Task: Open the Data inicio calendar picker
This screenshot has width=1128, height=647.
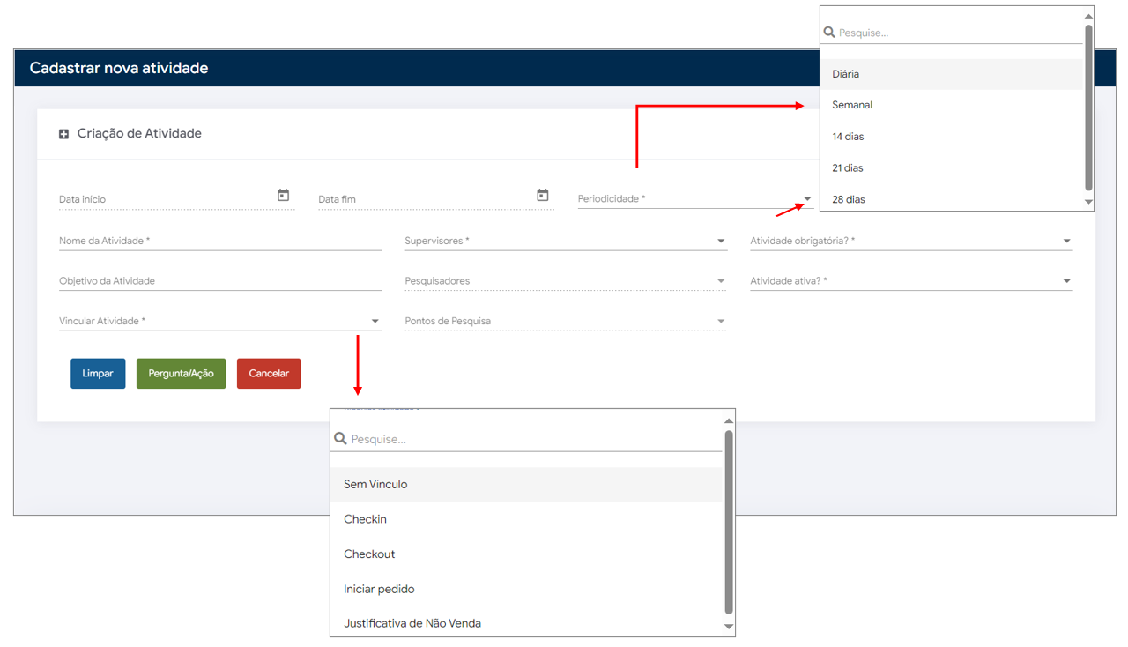Action: [283, 196]
